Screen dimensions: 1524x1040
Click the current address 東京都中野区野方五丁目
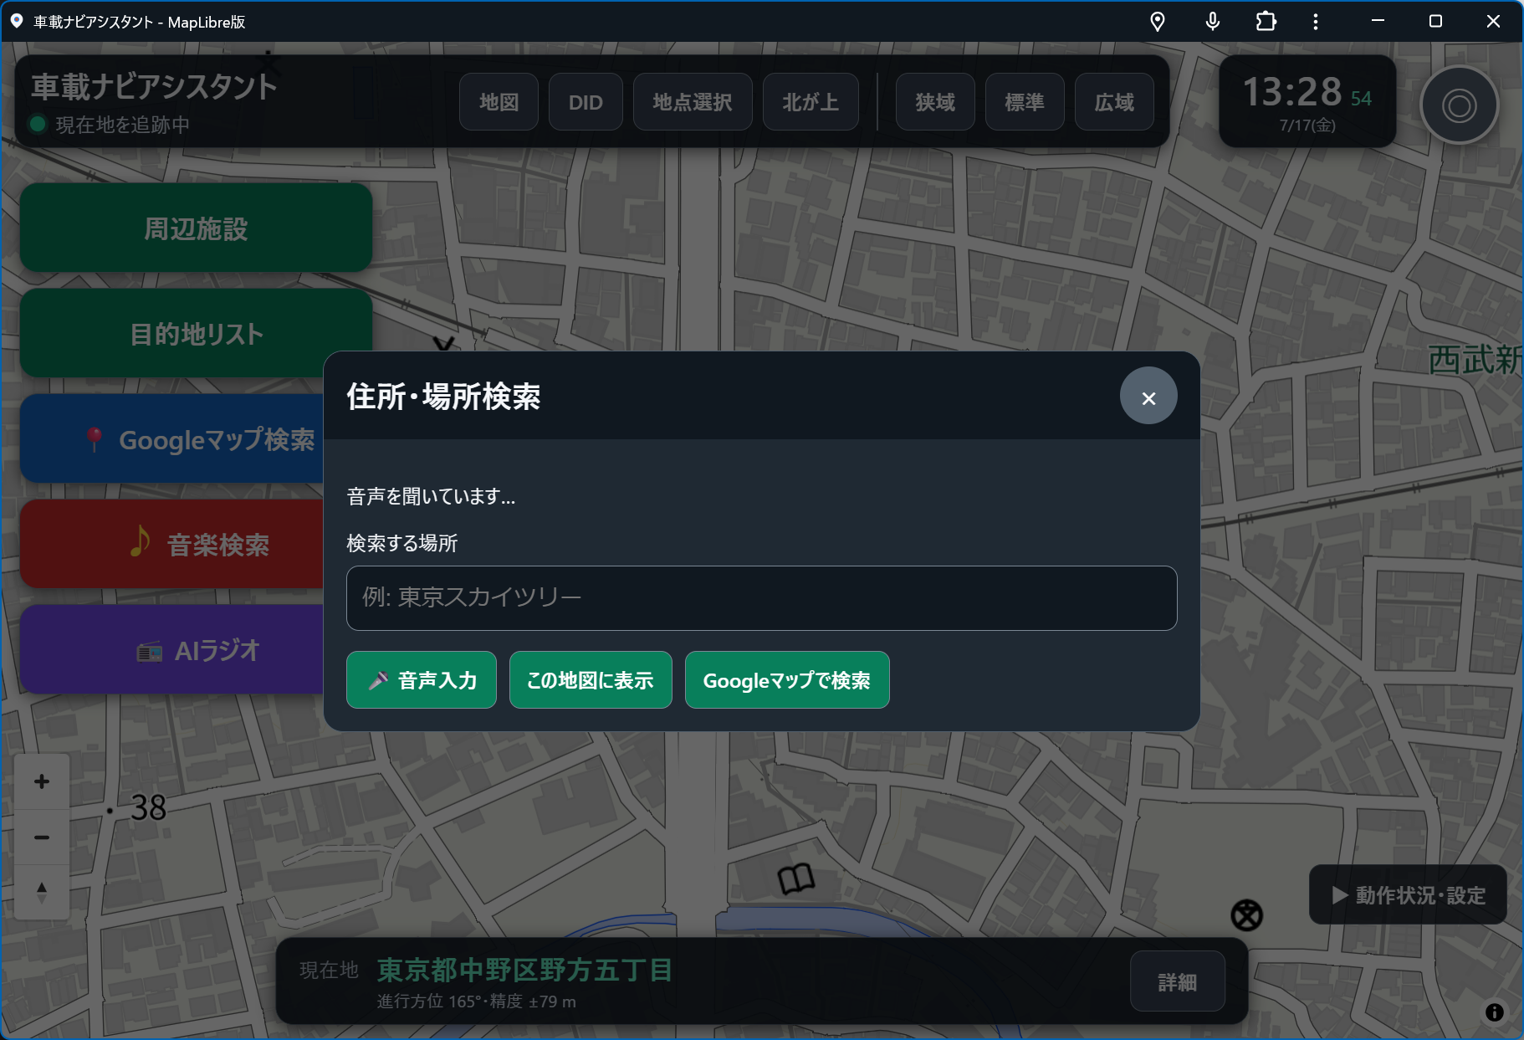pos(525,970)
